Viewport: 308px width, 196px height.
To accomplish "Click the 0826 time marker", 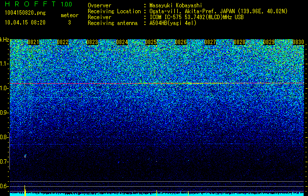I will 181,42.
